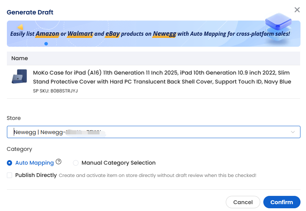This screenshot has width=306, height=211.
Task: Choose Manual Category Selection radio option
Action: (76, 163)
